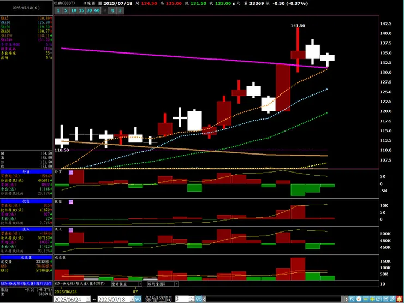Click GO button next to date range
The height and width of the screenshot is (303, 404).
click(138, 299)
